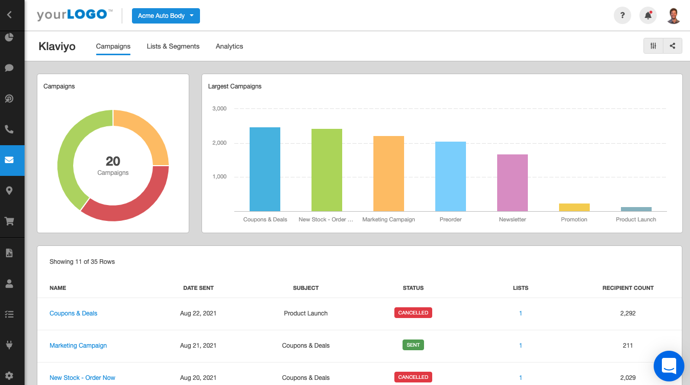Open the profile avatar menu

coord(674,15)
